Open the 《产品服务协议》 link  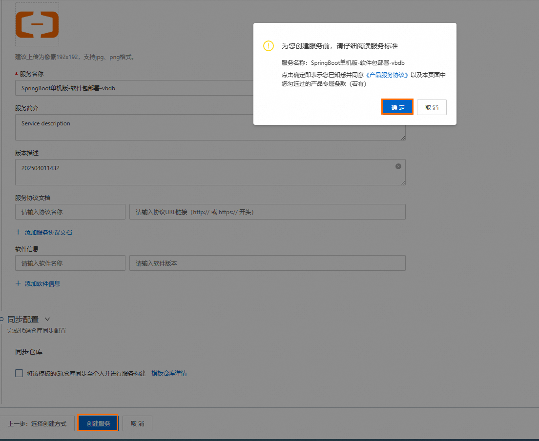(387, 75)
